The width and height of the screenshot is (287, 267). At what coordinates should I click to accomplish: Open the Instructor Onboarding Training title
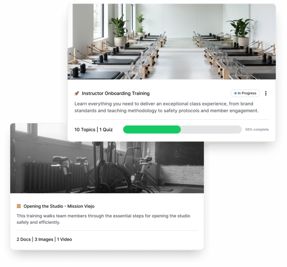(116, 93)
